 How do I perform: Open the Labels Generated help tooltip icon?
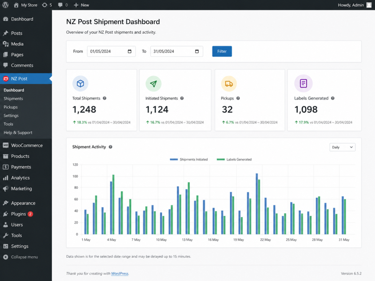[x=333, y=98]
